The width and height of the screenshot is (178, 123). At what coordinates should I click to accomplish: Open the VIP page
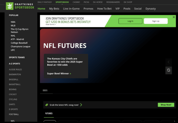pos(118,9)
